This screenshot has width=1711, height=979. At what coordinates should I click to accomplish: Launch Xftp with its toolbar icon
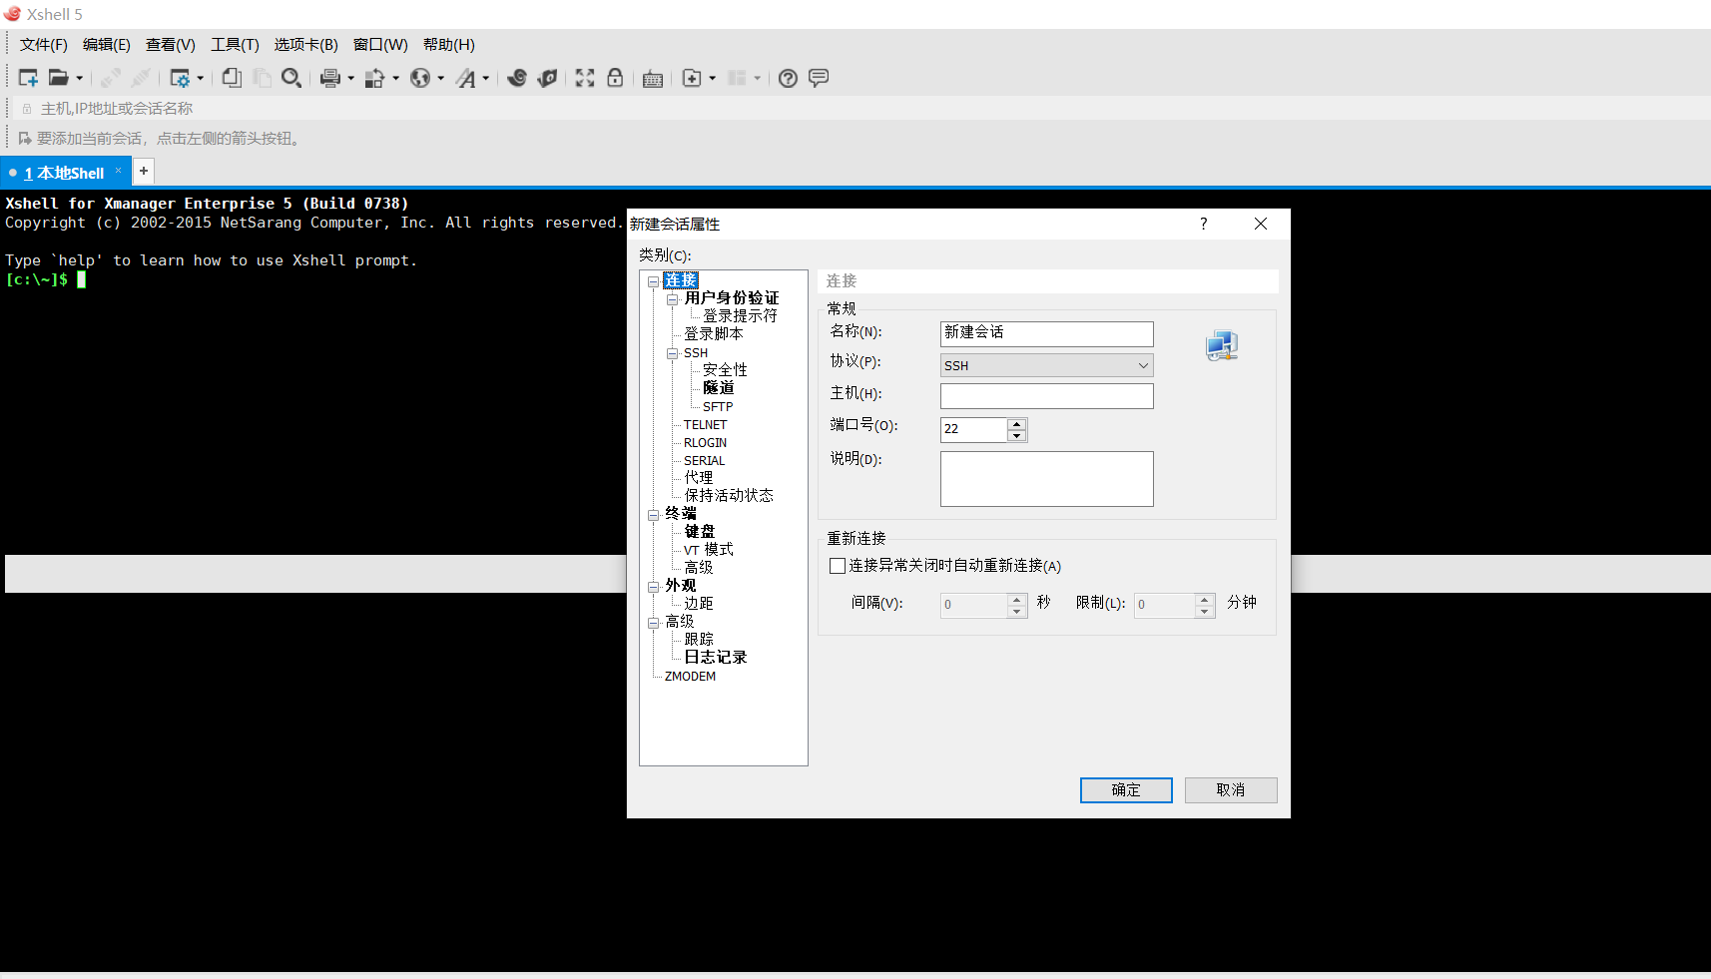click(517, 78)
